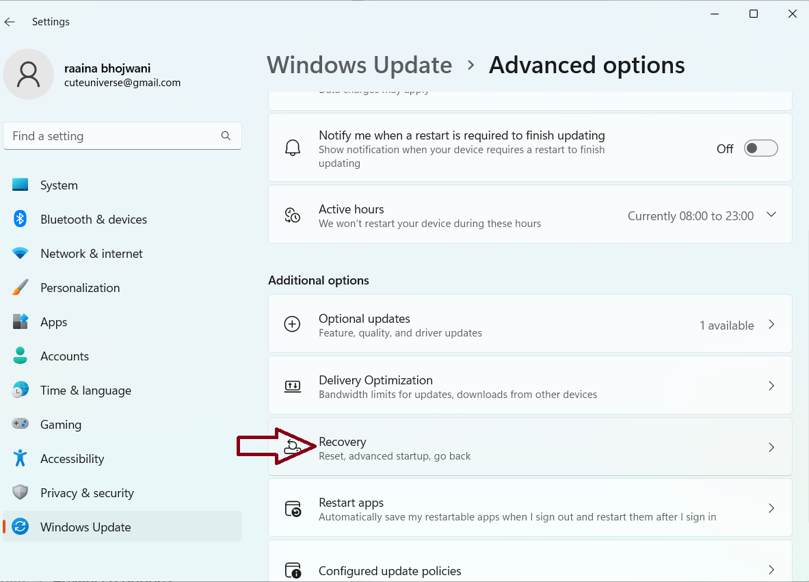Click the Accessibility figure icon
This screenshot has height=582, width=809.
click(x=21, y=459)
